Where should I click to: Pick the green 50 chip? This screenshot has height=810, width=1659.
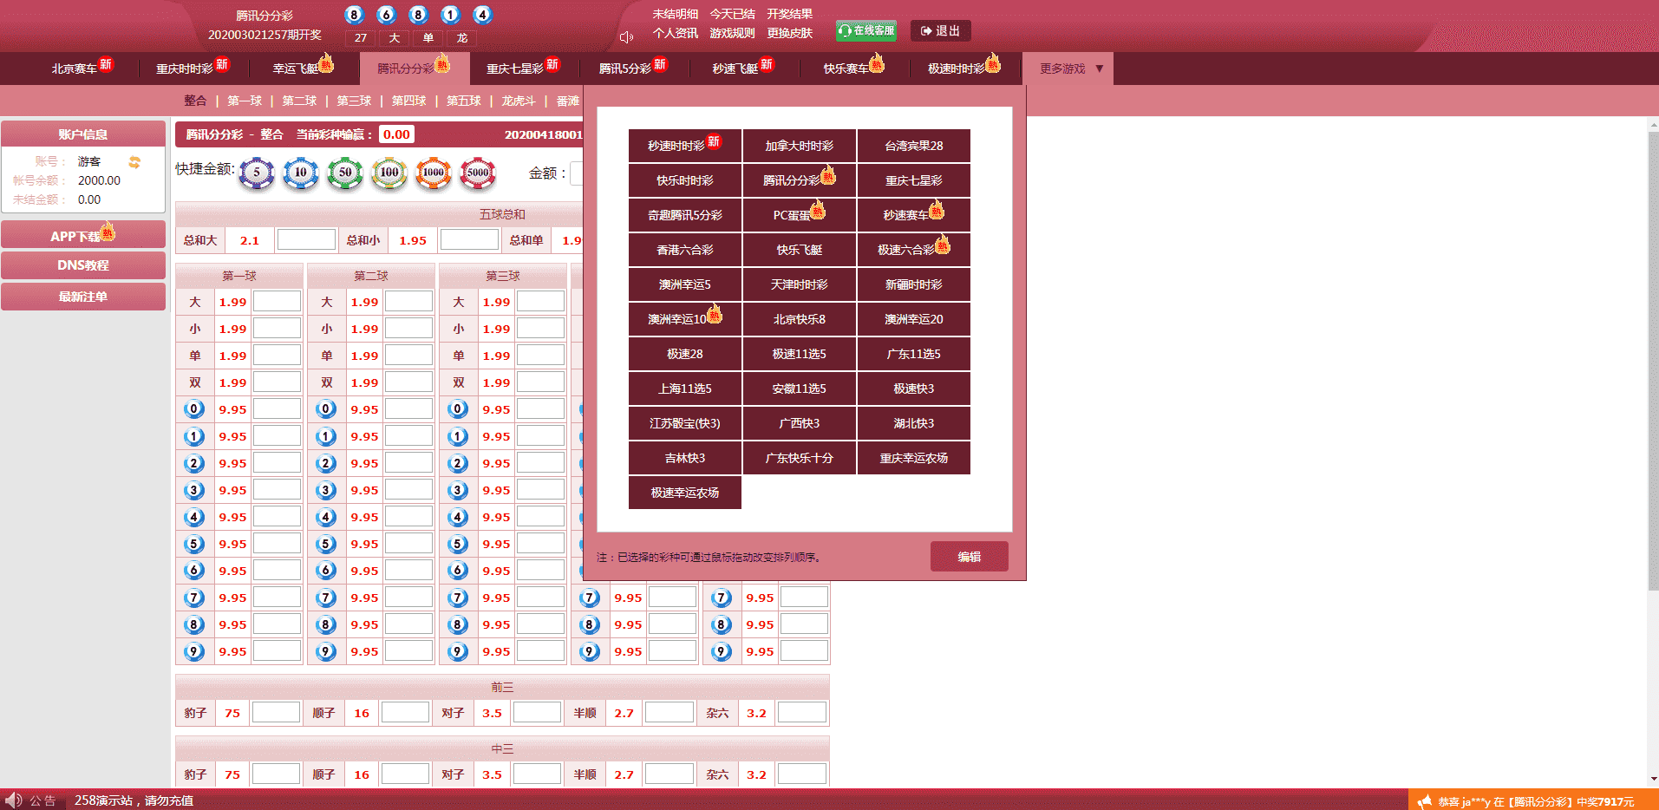tap(345, 173)
